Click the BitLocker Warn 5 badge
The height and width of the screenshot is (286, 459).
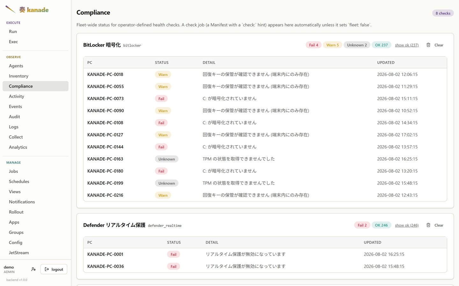click(x=332, y=45)
